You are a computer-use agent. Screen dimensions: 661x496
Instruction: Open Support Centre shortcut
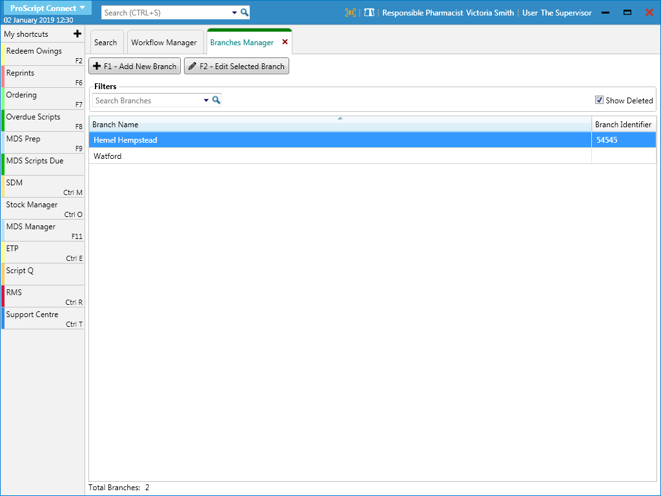pos(43,318)
